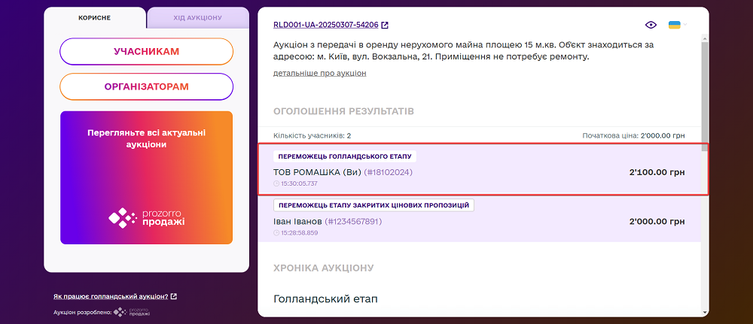This screenshot has width=753, height=324.
Task: Click the 'Переможець етапу закритих цінових пропозицій' badge
Action: pyautogui.click(x=373, y=205)
